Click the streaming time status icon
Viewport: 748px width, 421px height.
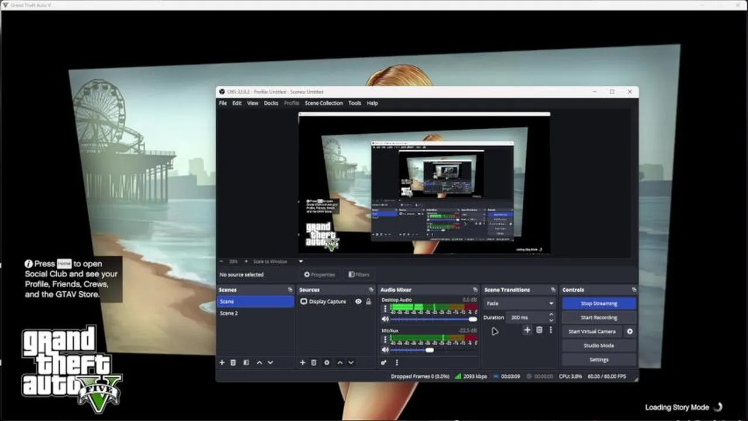pos(497,377)
